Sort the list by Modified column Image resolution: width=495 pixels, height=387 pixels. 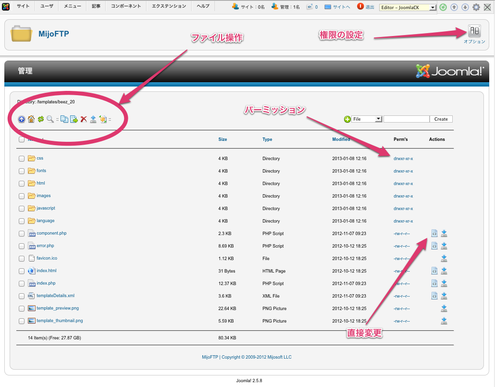(341, 139)
